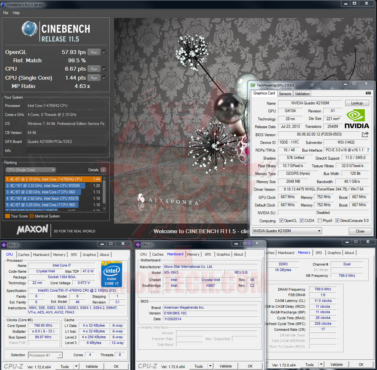Screen dimensions: 377x370
Task: Click the Tools button in the Memory CPU-Z window
Action: click(x=310, y=365)
